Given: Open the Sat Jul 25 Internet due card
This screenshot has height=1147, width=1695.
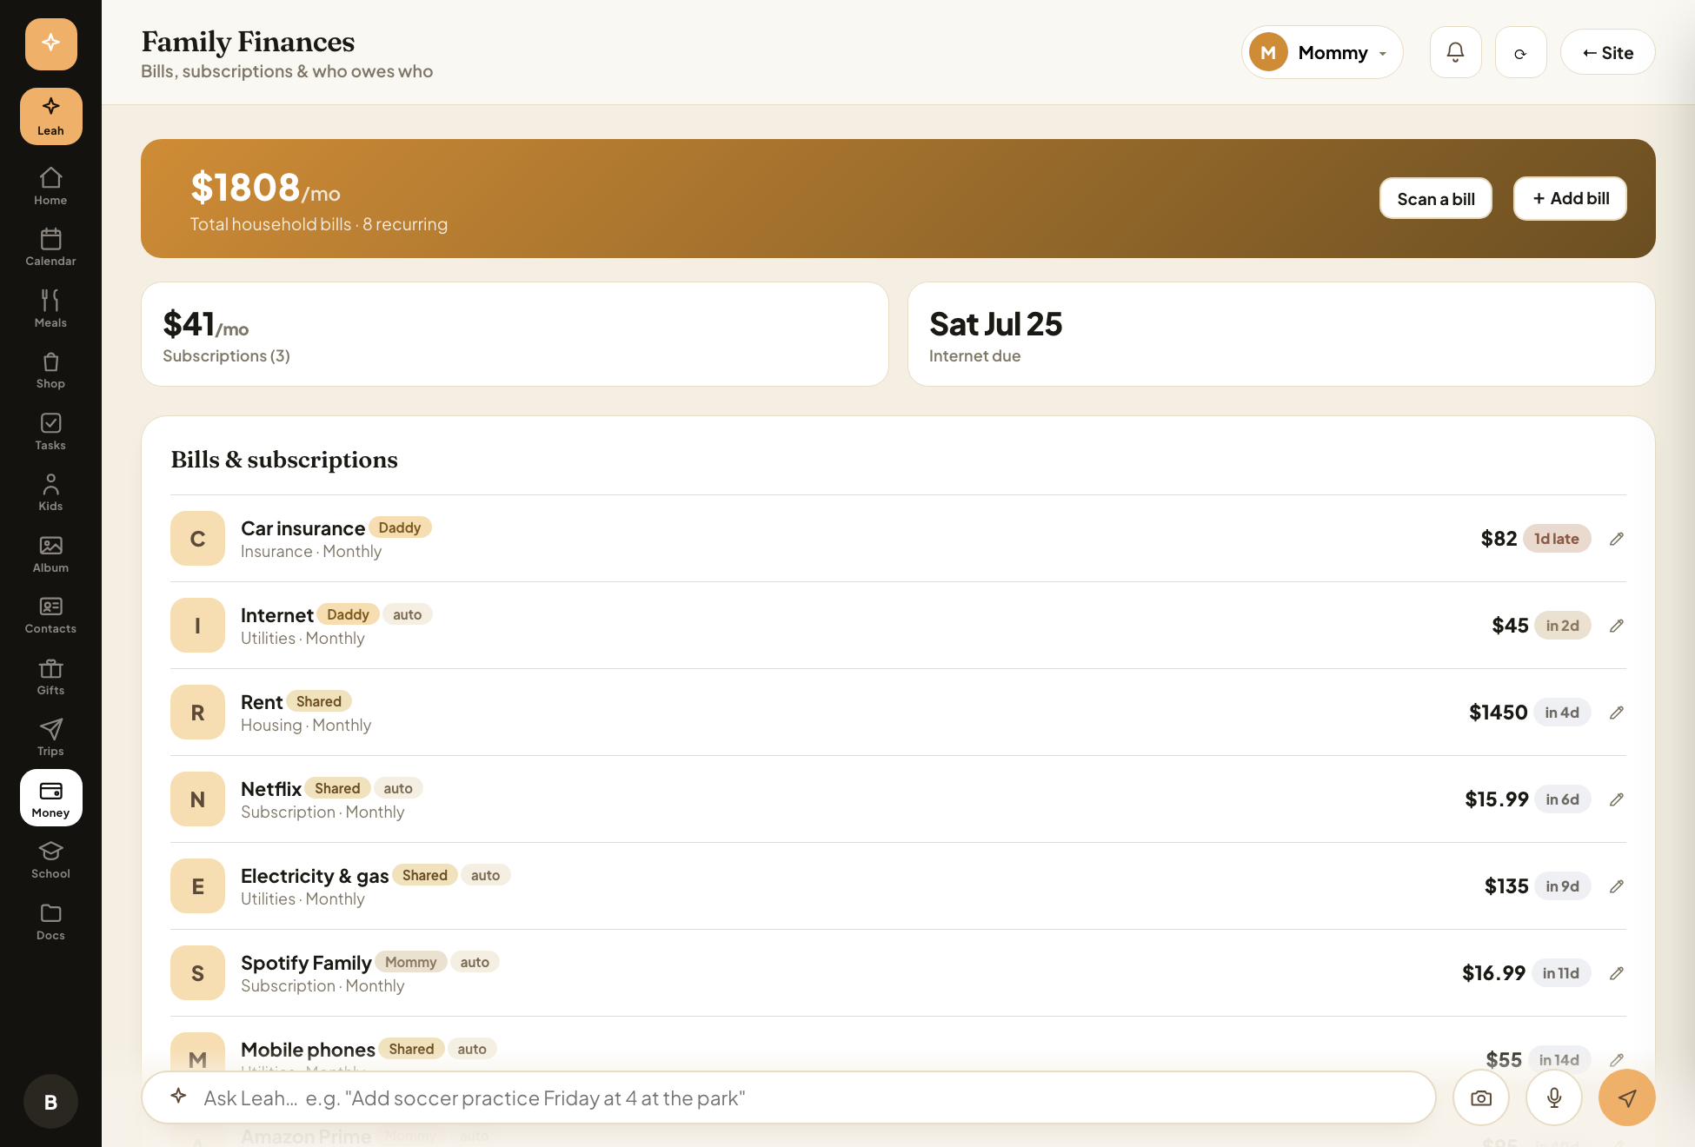Looking at the screenshot, I should click(x=1281, y=335).
